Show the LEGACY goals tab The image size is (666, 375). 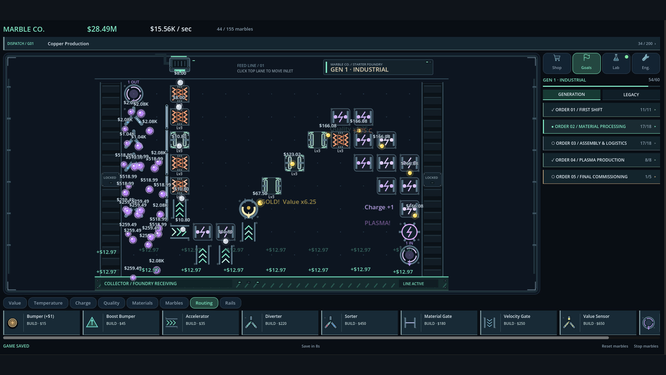point(631,94)
